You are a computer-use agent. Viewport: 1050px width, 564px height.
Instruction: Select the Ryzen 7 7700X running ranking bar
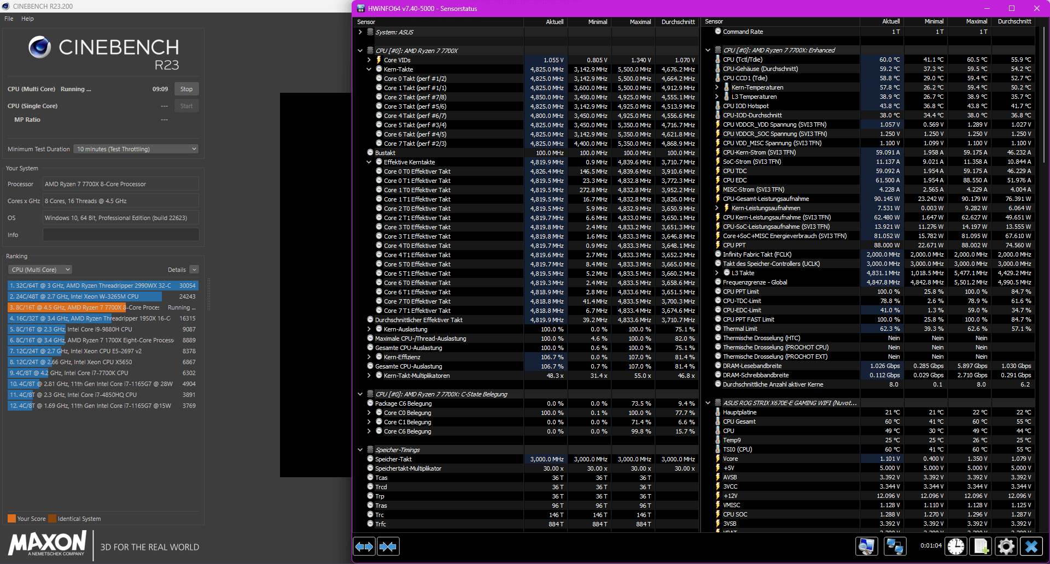tap(103, 307)
